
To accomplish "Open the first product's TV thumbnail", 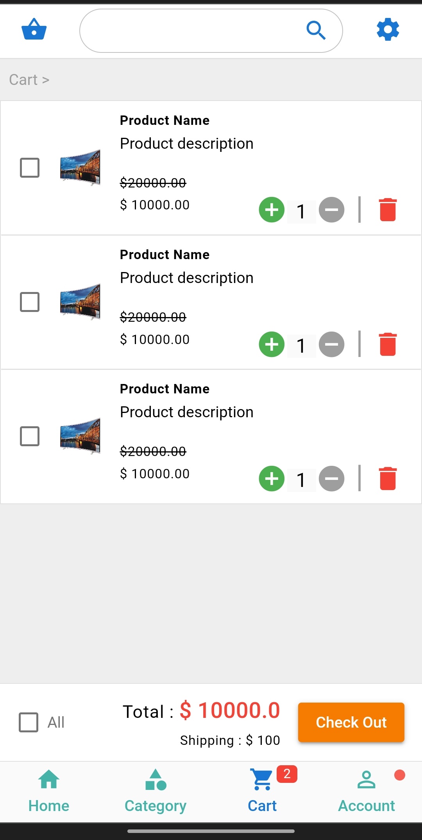I will (x=80, y=168).
